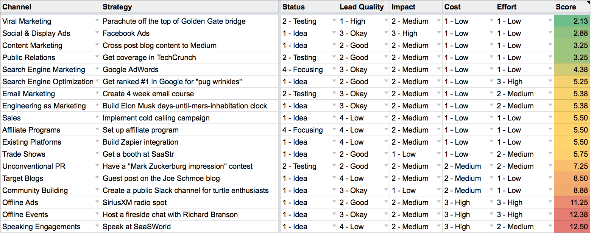Select the Score column header cell
Image resolution: width=591 pixels, height=233 pixels.
[x=572, y=7]
